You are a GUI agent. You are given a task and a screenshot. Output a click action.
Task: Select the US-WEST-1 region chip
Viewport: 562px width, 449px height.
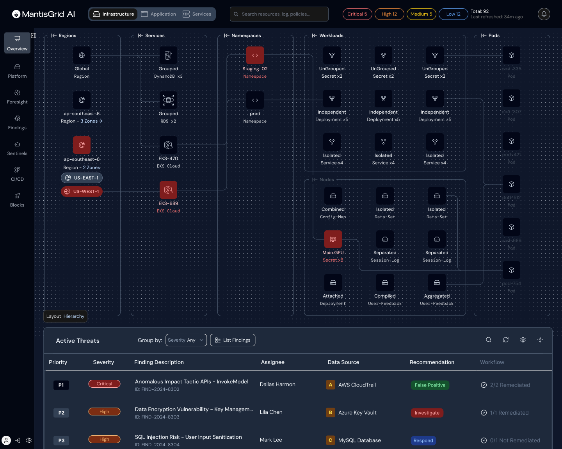pyautogui.click(x=82, y=192)
